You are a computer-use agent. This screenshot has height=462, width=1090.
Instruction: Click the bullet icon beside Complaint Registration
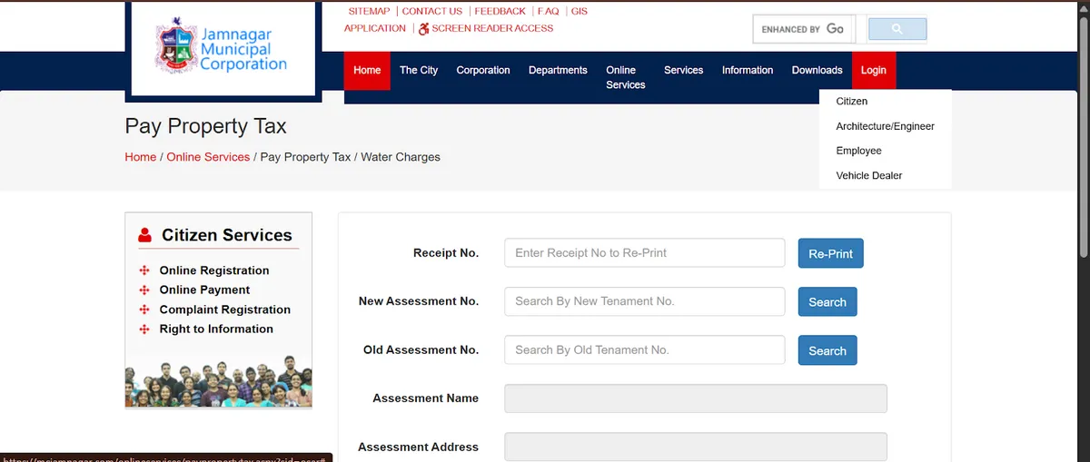144,310
